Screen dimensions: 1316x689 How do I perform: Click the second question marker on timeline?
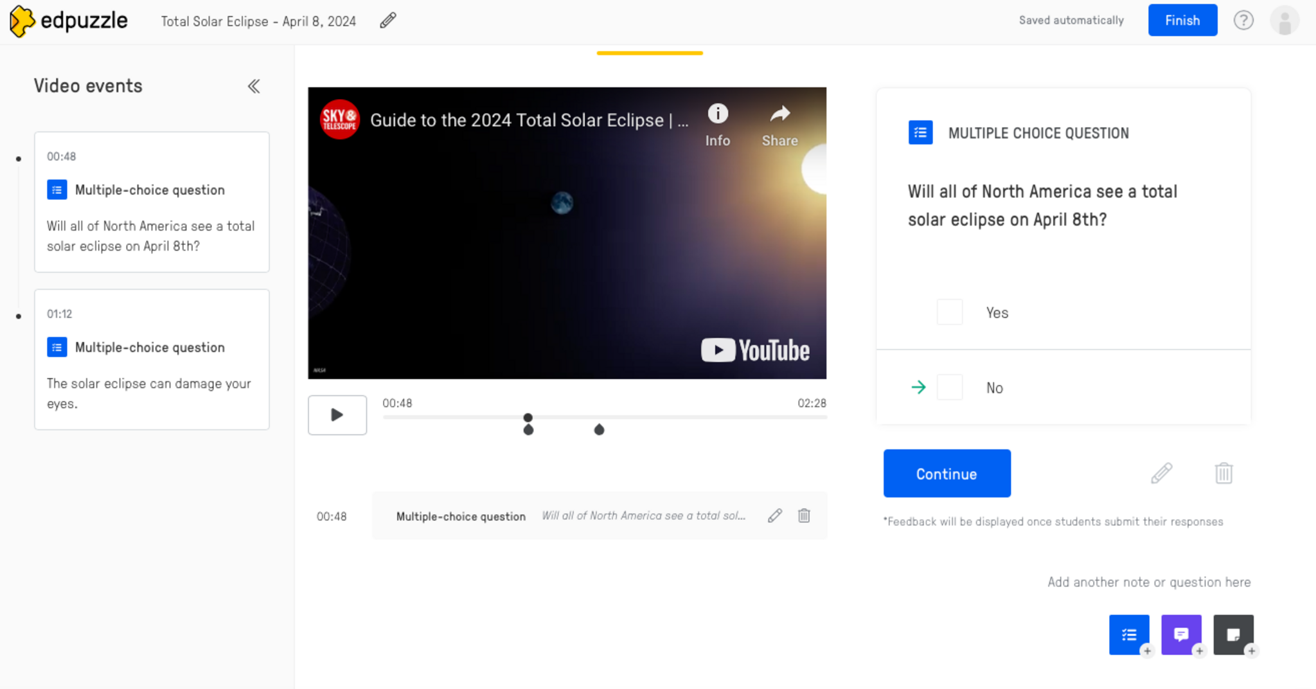pyautogui.click(x=599, y=429)
